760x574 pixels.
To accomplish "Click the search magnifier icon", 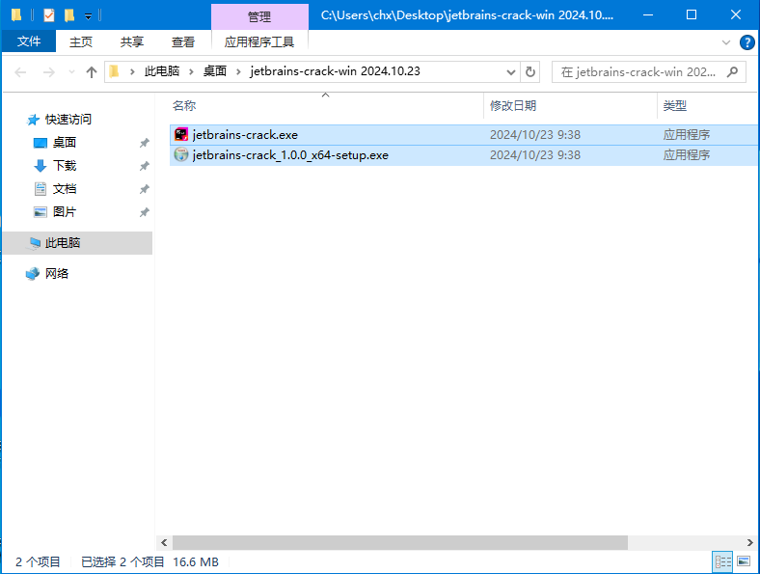I will tap(732, 72).
